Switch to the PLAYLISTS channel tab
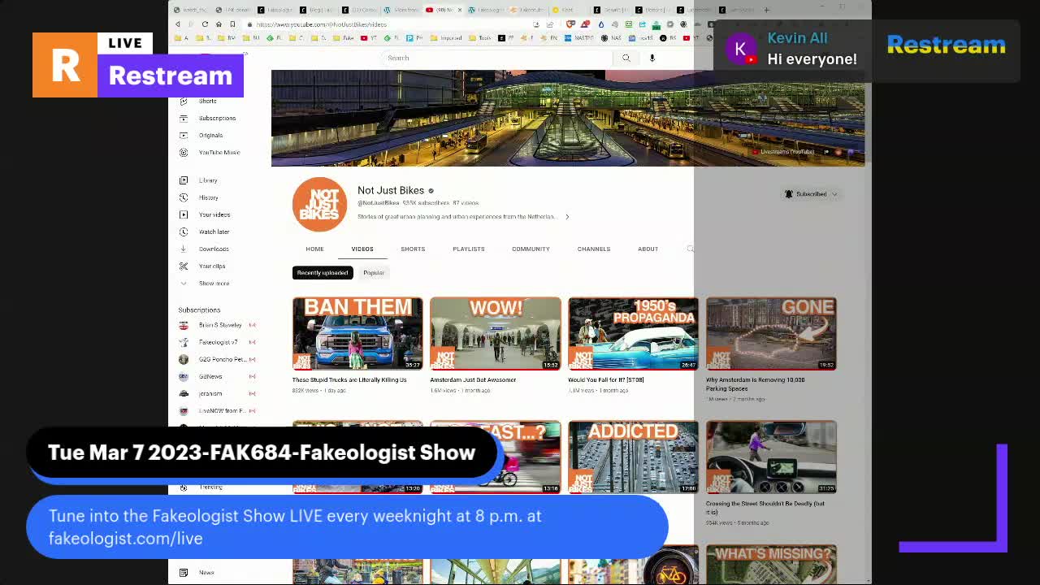 click(x=468, y=249)
